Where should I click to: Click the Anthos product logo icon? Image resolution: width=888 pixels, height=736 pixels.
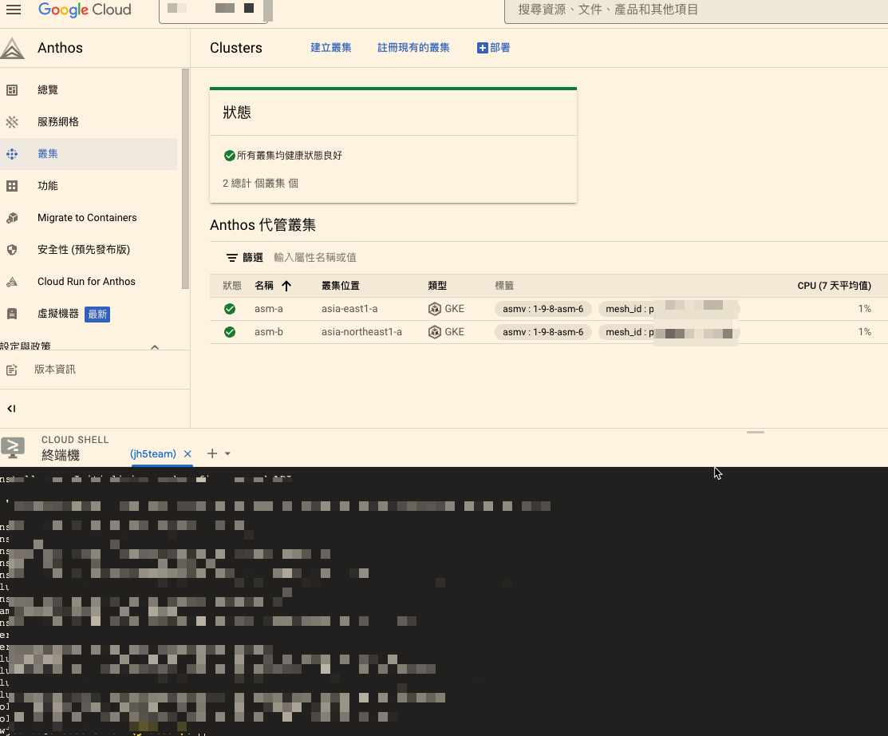click(x=13, y=48)
